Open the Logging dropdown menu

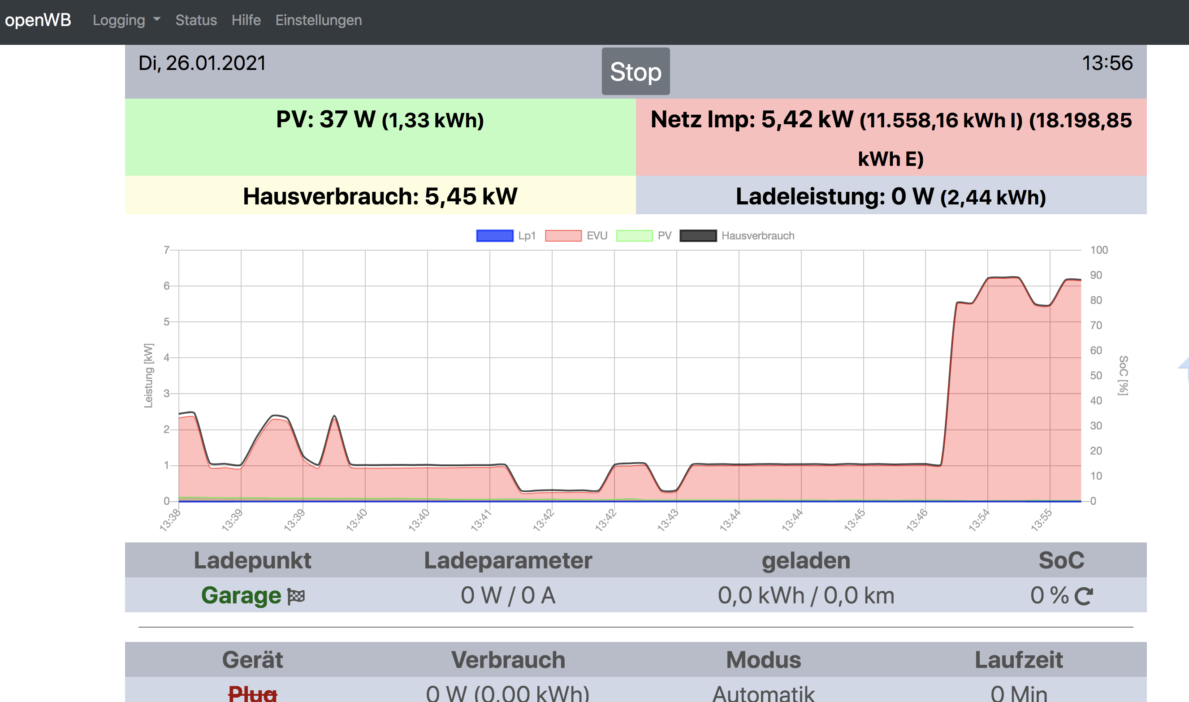click(119, 20)
